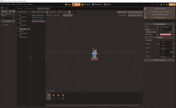Open the Transitions workspace
This screenshot has height=108, width=176.
(97, 5)
